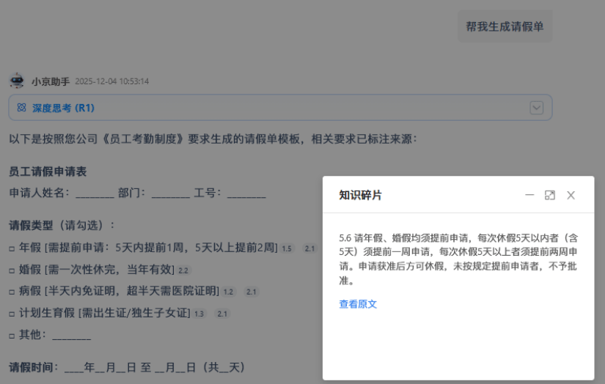Open citation 2.2 beside 婚假

[x=183, y=270]
